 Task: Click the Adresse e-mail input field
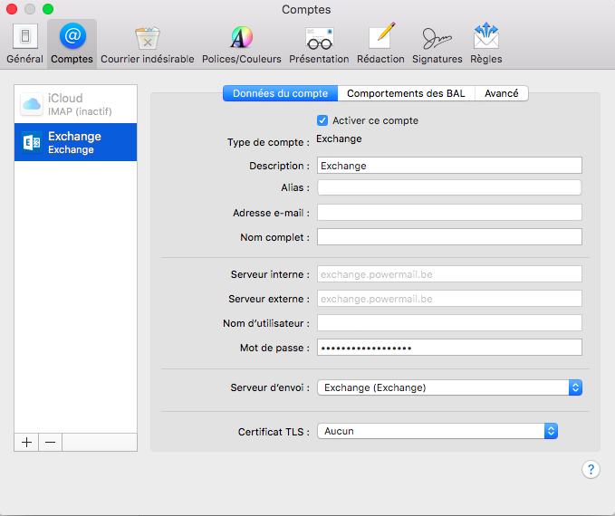[x=448, y=213]
